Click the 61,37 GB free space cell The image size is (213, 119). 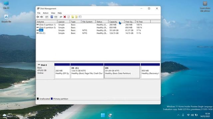pos(129,30)
